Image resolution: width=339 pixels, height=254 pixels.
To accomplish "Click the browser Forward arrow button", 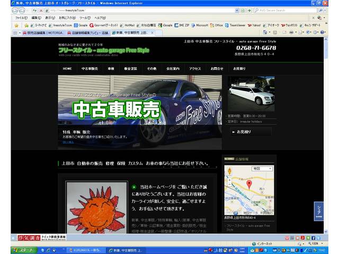I will (x=22, y=10).
